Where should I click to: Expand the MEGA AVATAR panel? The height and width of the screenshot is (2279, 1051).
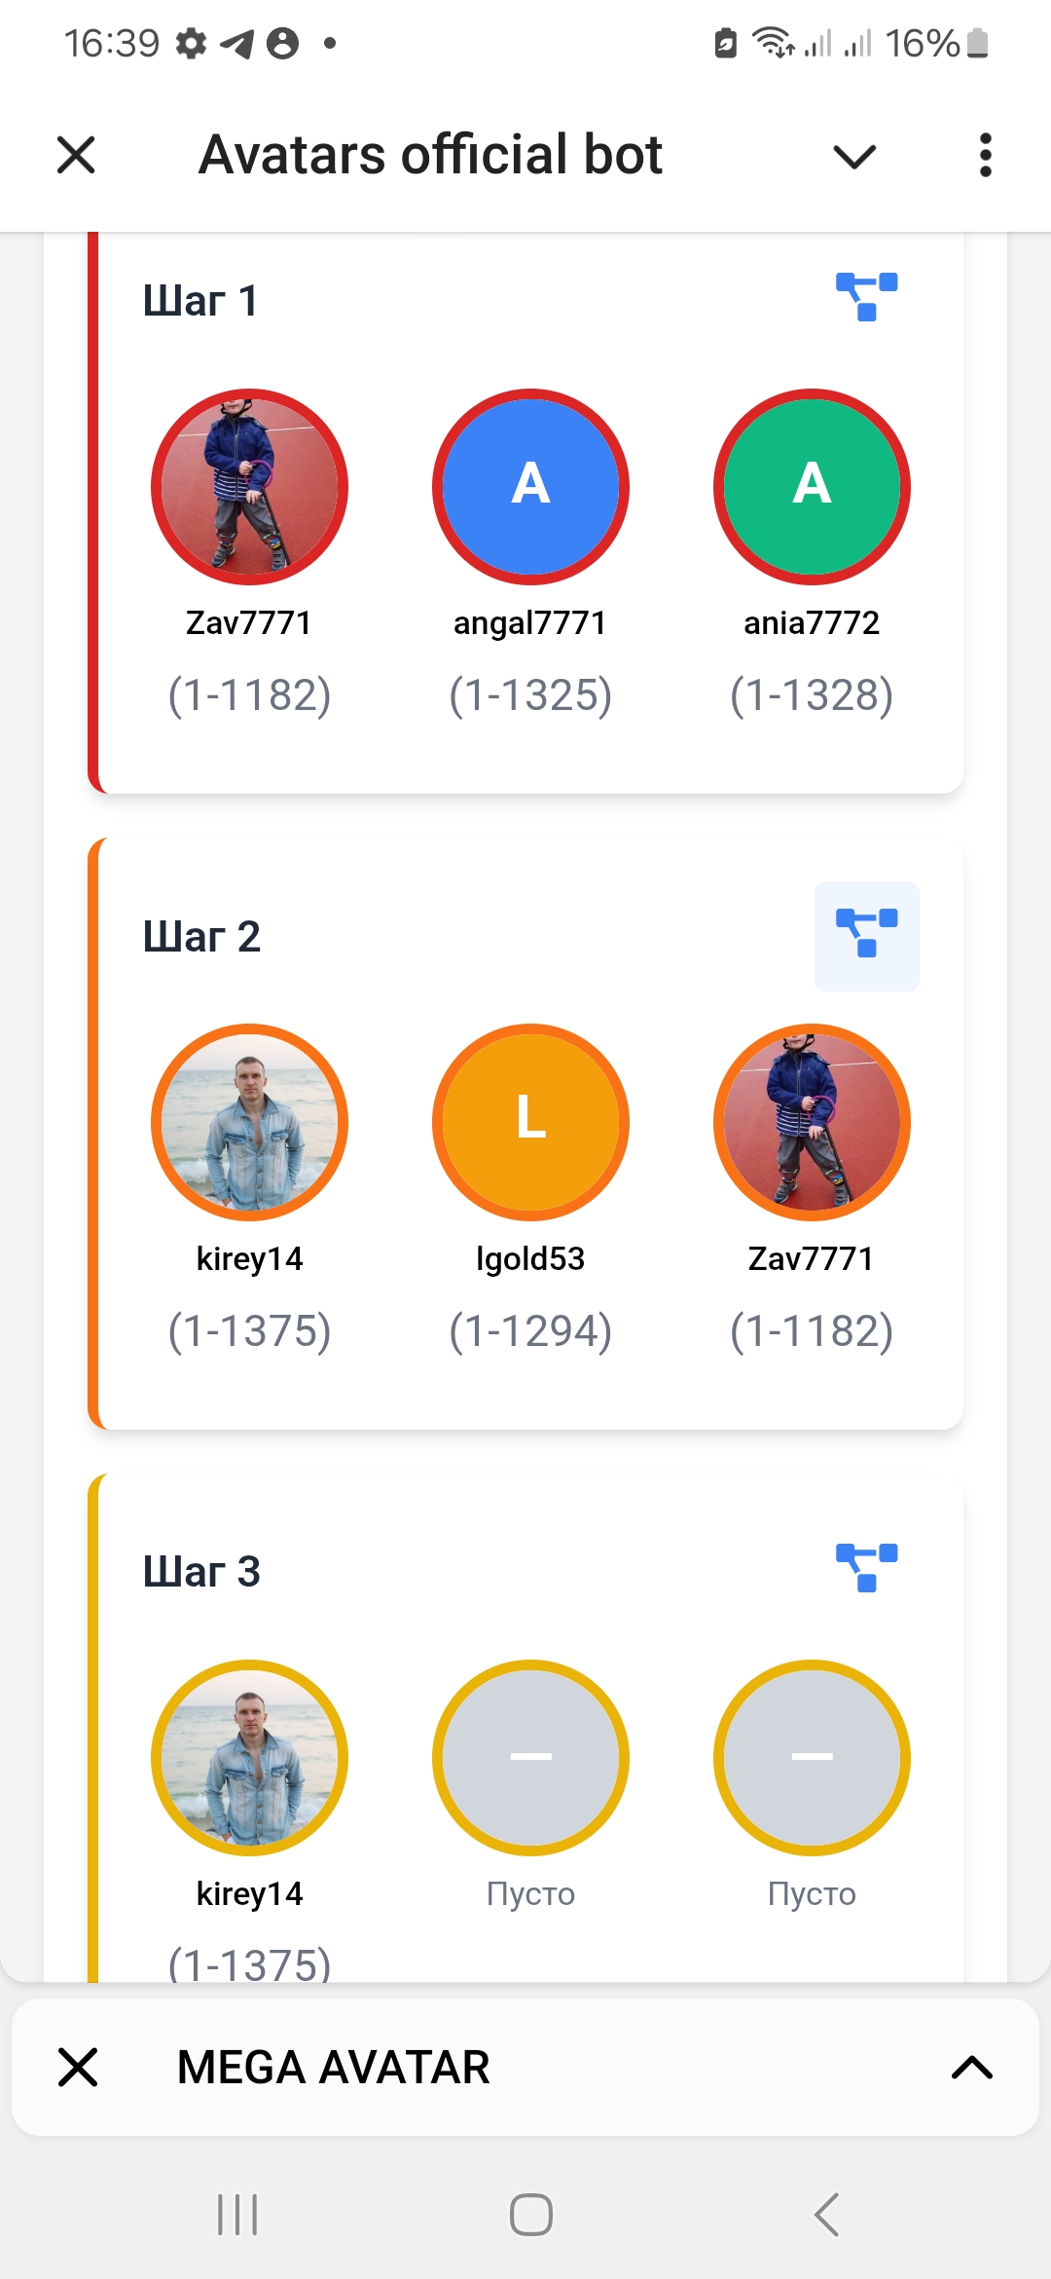click(971, 2067)
